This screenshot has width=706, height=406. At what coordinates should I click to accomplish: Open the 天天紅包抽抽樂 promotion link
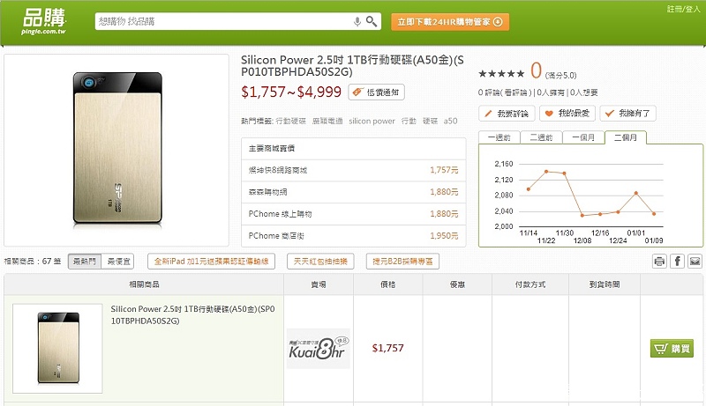click(x=320, y=262)
